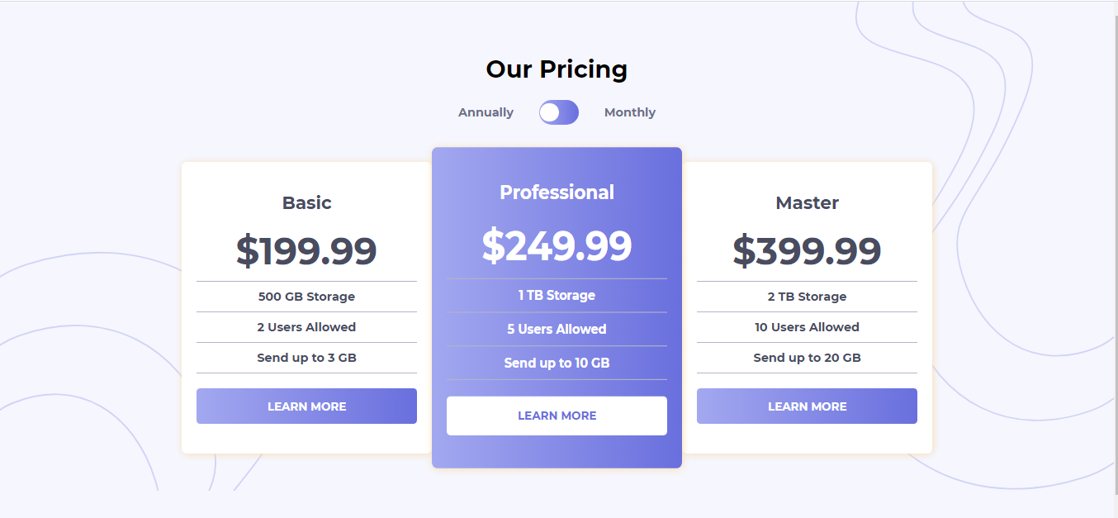Click the $399.99 price text
Image resolution: width=1118 pixels, height=518 pixels.
(x=807, y=249)
